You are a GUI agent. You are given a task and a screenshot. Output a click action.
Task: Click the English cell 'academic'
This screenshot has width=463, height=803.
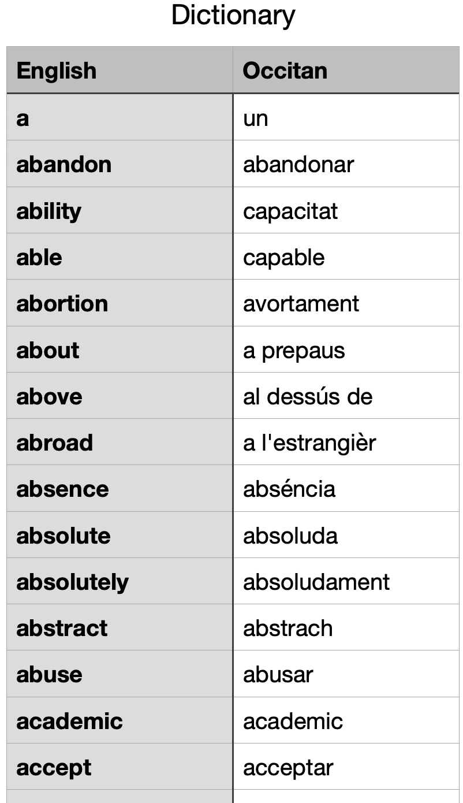point(70,721)
